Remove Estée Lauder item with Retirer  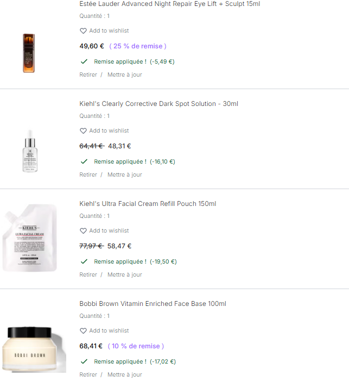88,75
